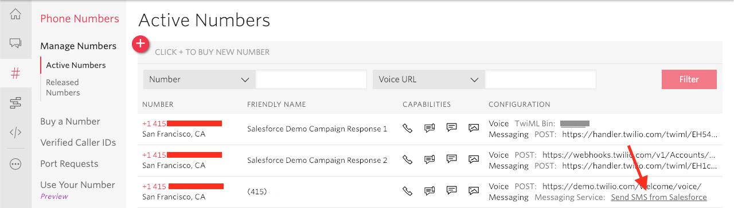
Task: Click the MMS picture icon for Campaign Response 2
Action: 474,159
